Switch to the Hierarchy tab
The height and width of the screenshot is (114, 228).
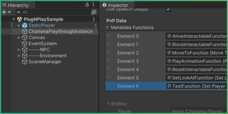coord(18,5)
